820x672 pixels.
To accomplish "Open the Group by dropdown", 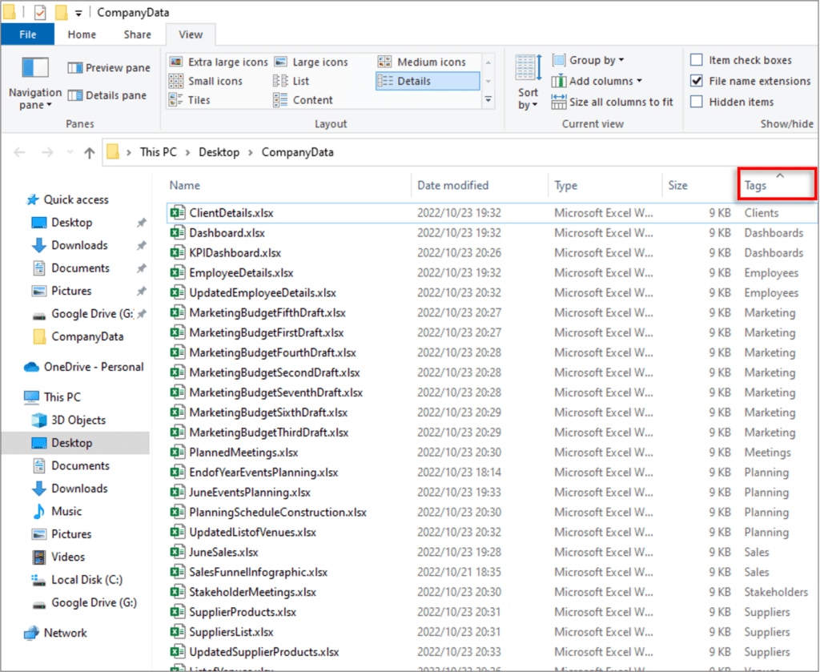I will pyautogui.click(x=596, y=60).
